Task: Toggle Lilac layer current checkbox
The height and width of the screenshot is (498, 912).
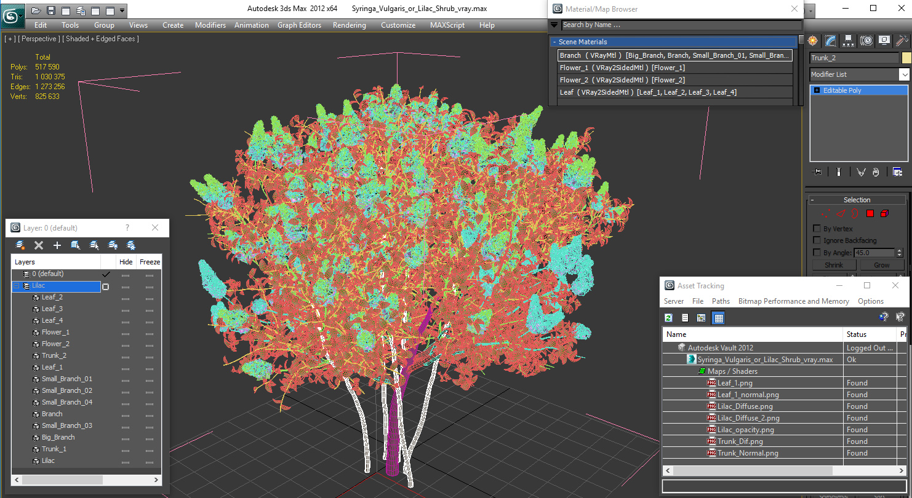Action: 106,287
